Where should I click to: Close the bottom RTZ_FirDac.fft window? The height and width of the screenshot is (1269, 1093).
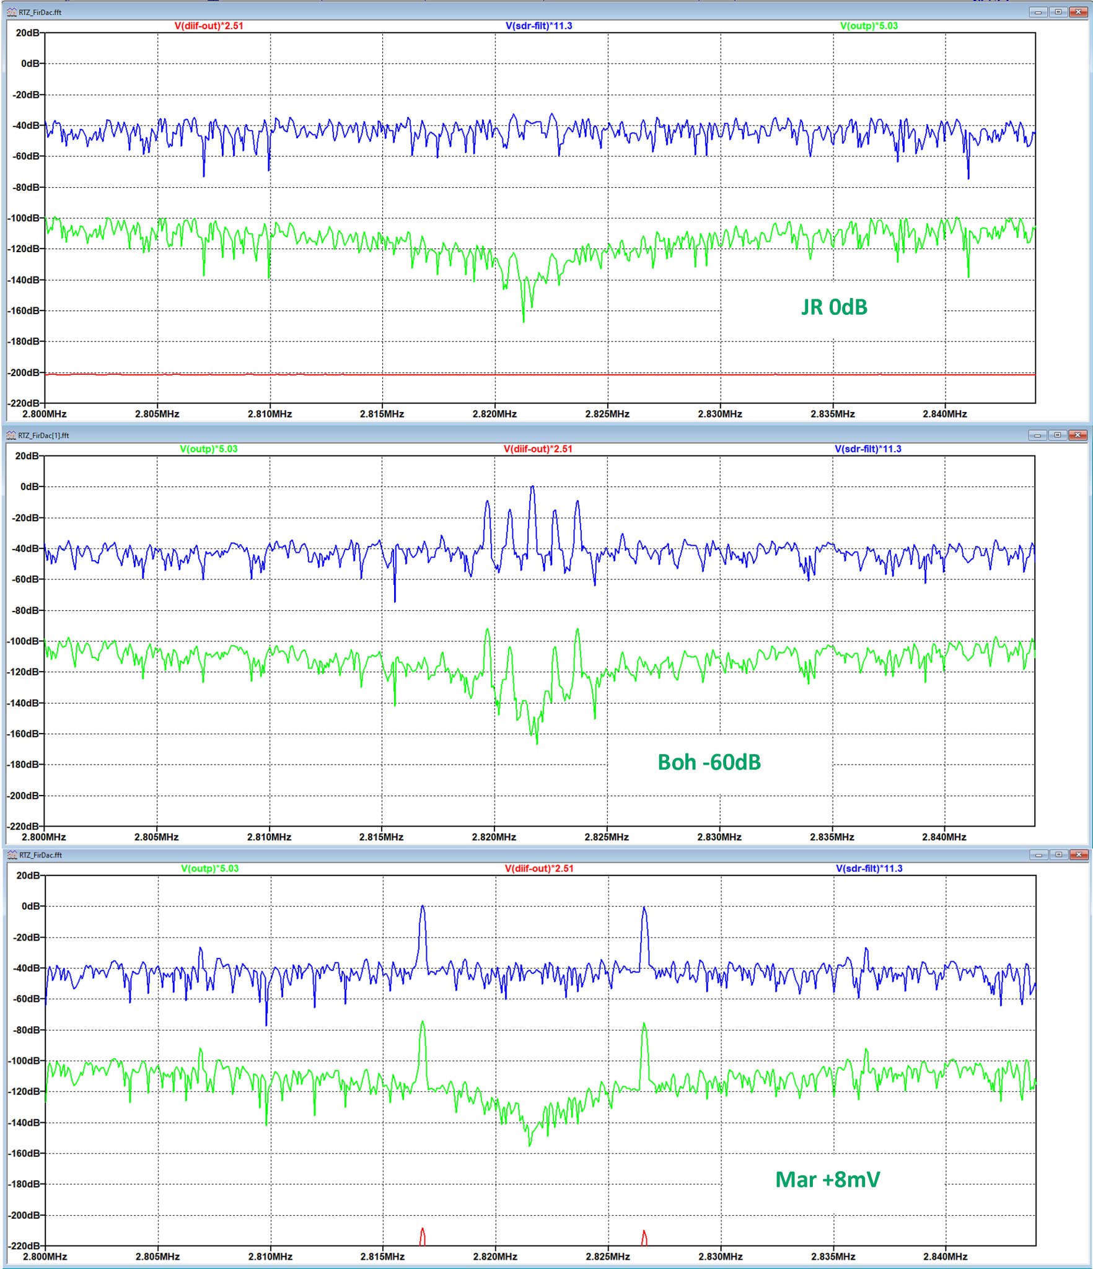tap(1079, 855)
